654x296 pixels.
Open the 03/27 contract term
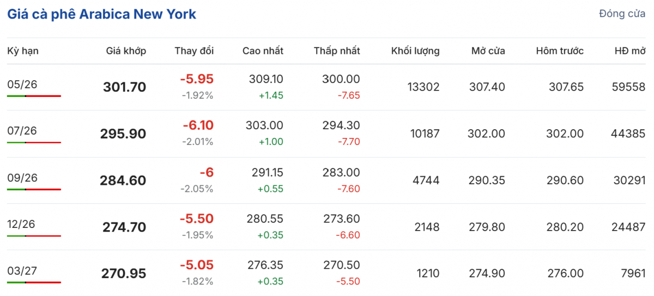[22, 271]
